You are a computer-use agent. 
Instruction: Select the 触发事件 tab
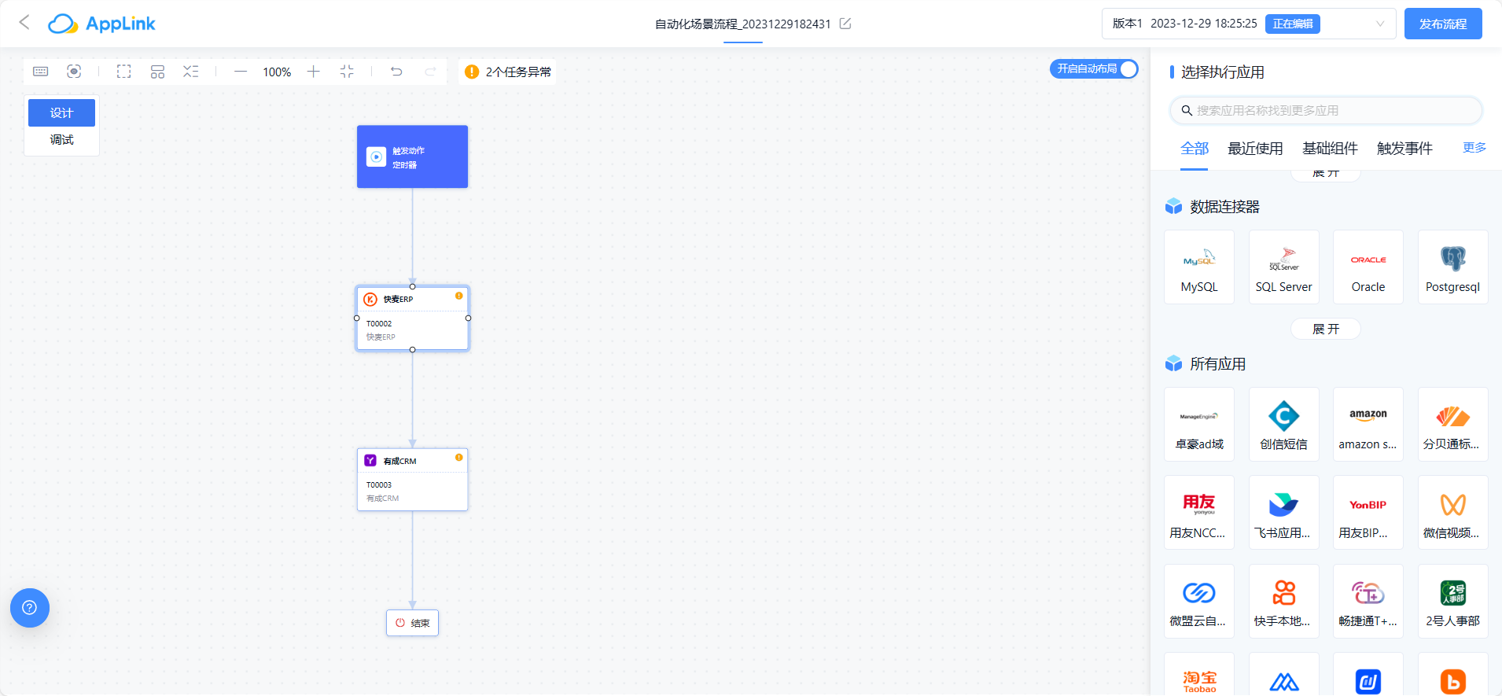pyautogui.click(x=1404, y=149)
